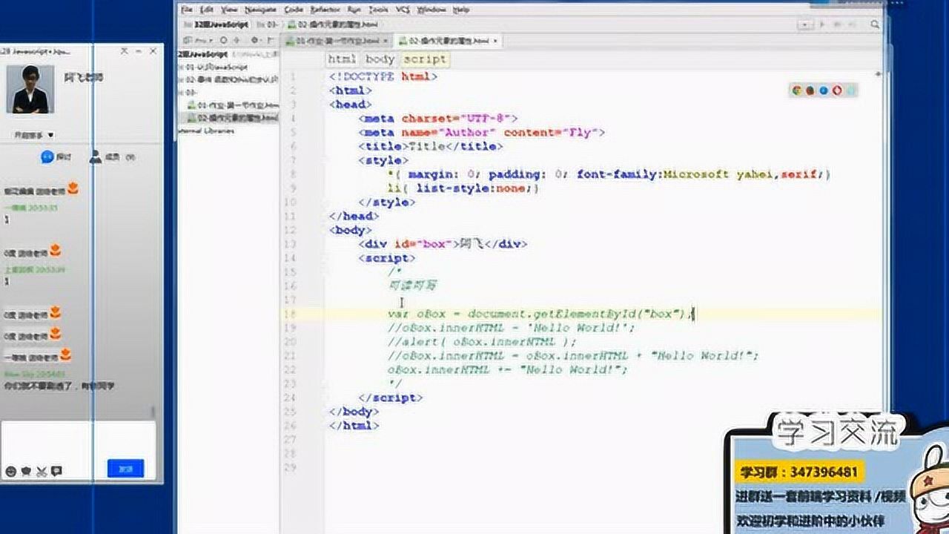This screenshot has height=534, width=949.
Task: Open the run configuration dropdown
Action: (807, 24)
